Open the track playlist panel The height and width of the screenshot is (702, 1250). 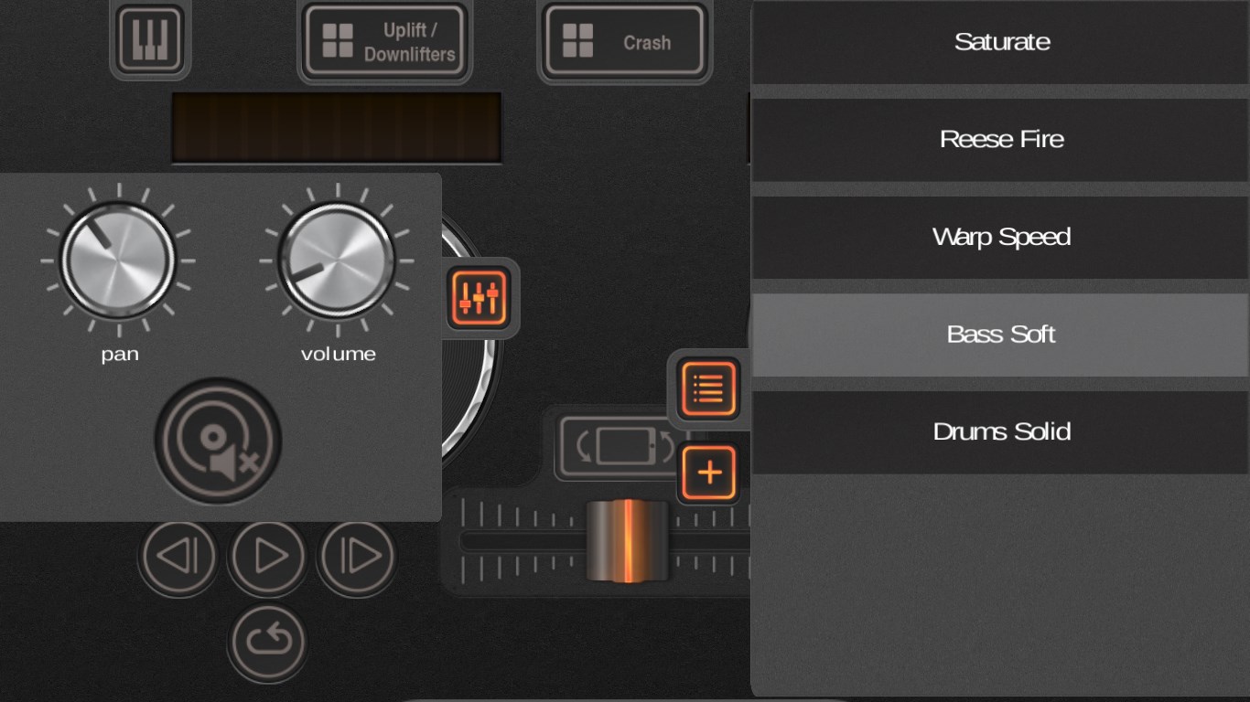pyautogui.click(x=707, y=388)
